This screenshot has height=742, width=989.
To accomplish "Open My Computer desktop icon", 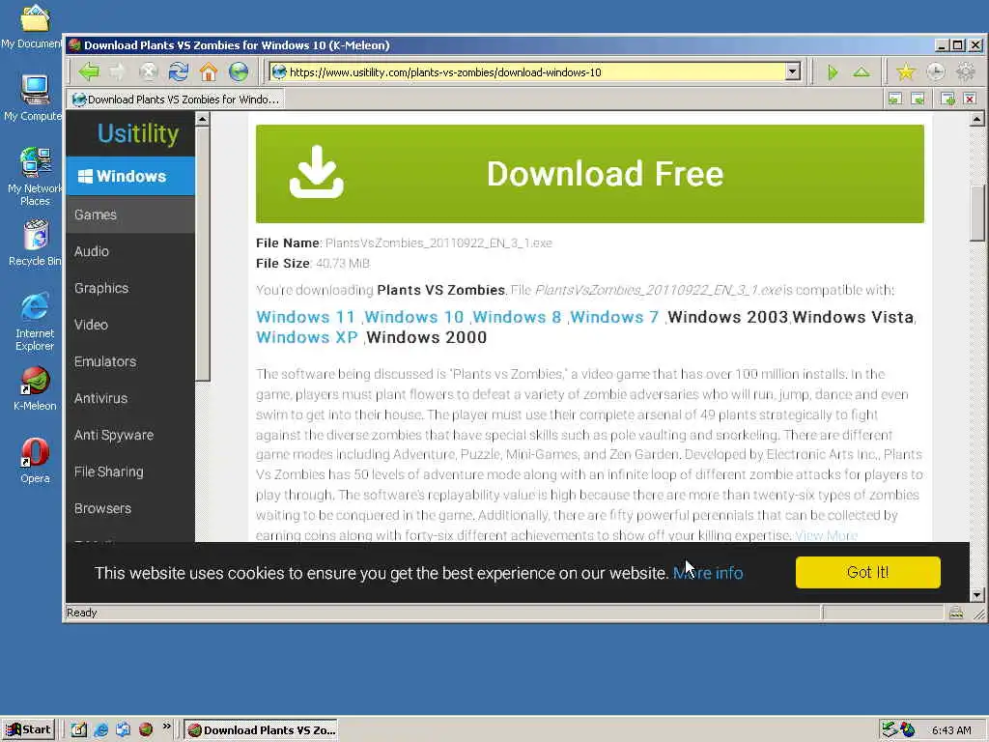I will click(x=33, y=98).
